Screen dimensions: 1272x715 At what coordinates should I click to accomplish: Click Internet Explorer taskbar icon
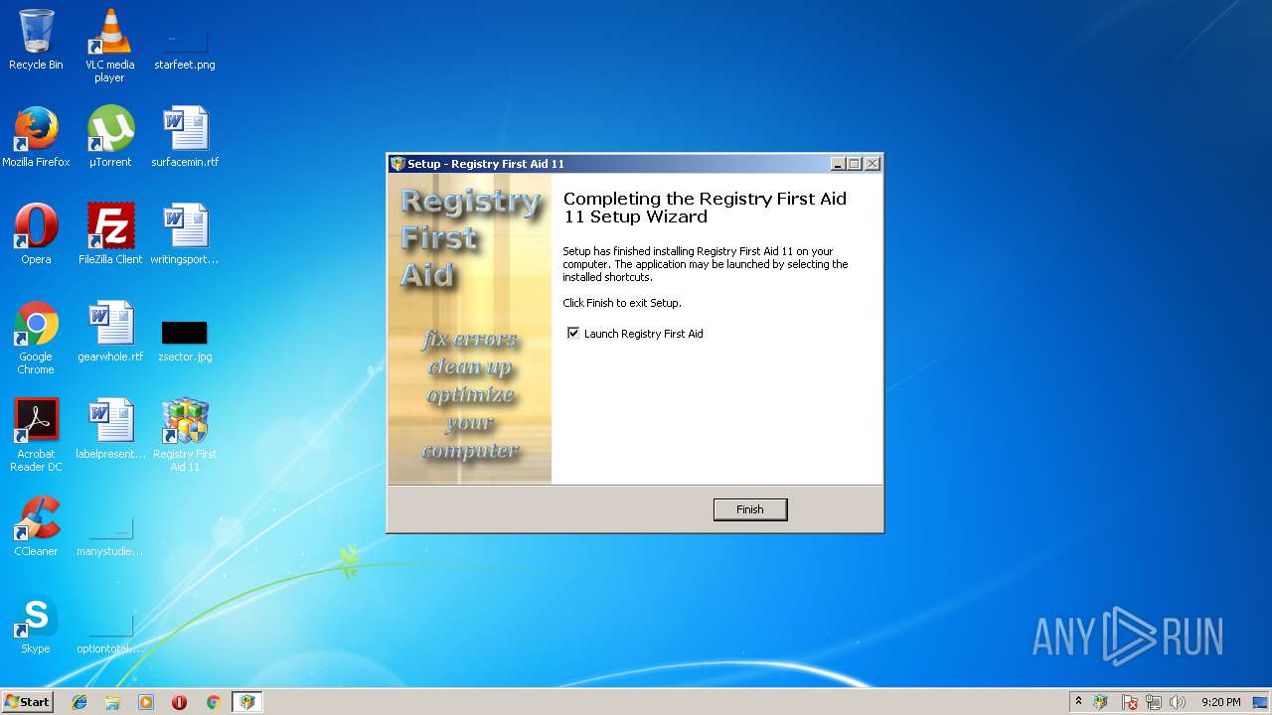79,702
